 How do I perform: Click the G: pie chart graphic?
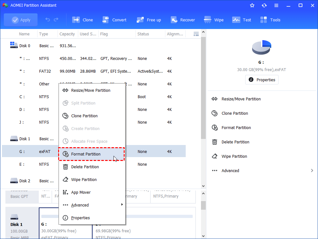pos(262,47)
